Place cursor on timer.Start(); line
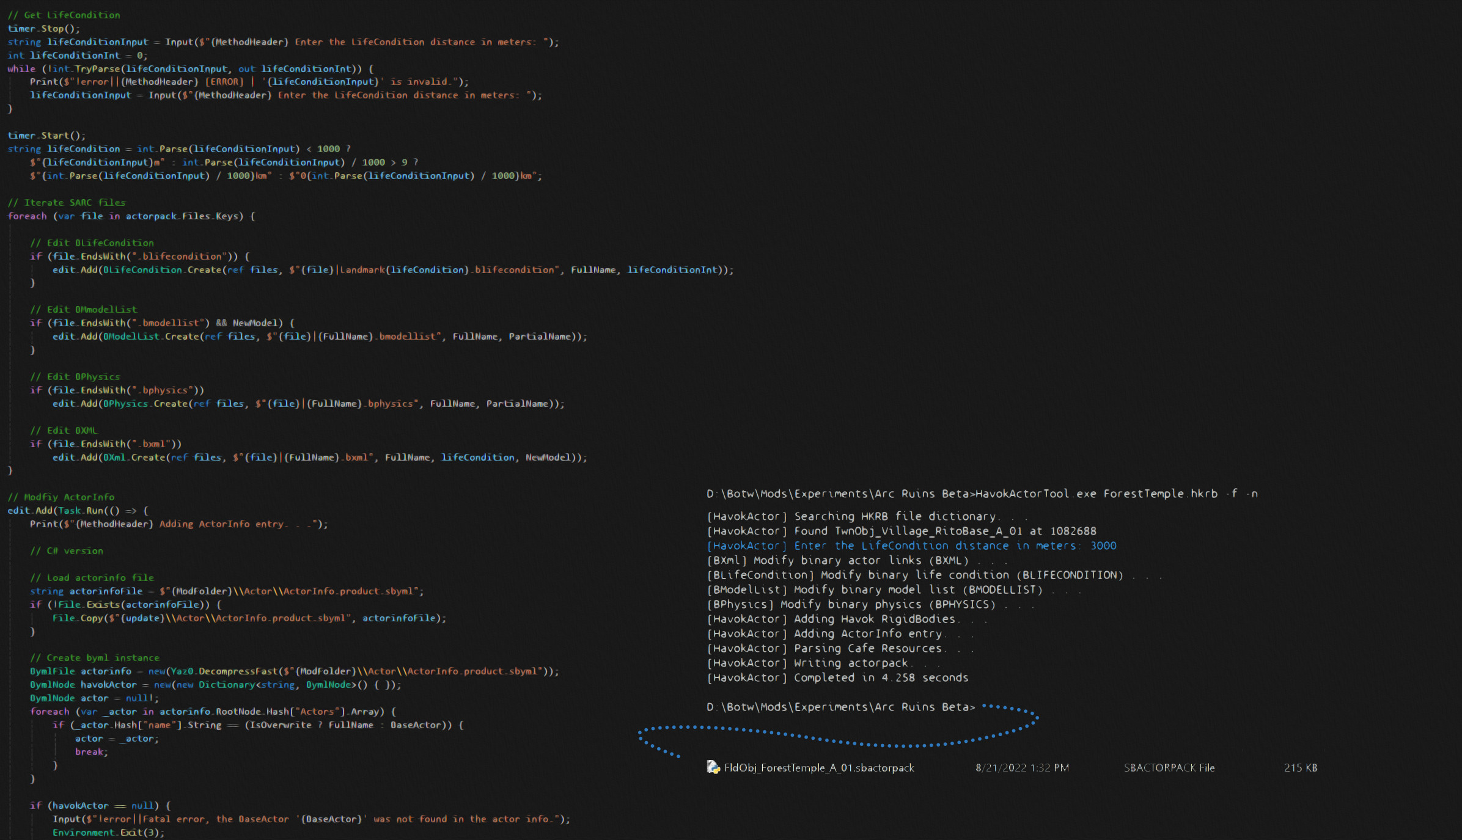1462x840 pixels. click(46, 136)
